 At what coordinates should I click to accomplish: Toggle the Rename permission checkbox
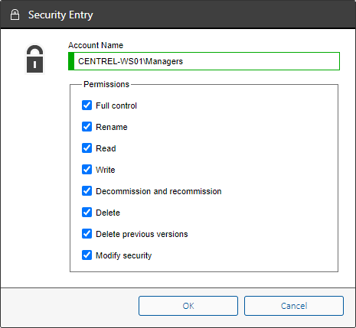(x=87, y=127)
